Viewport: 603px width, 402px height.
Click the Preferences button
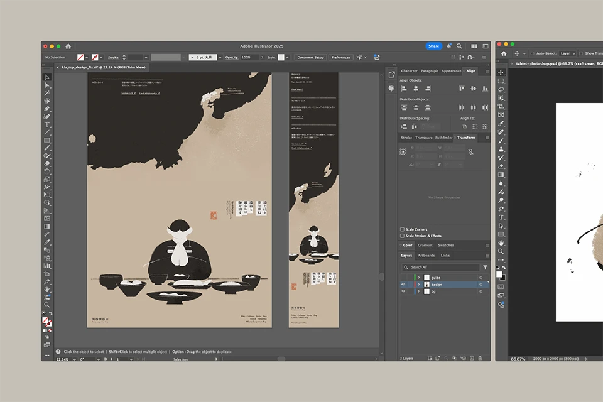pos(340,57)
